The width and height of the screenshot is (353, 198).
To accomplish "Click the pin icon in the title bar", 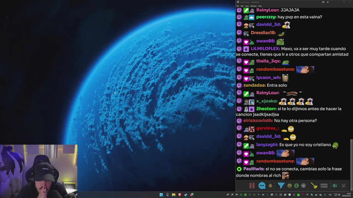I will point(328,2).
